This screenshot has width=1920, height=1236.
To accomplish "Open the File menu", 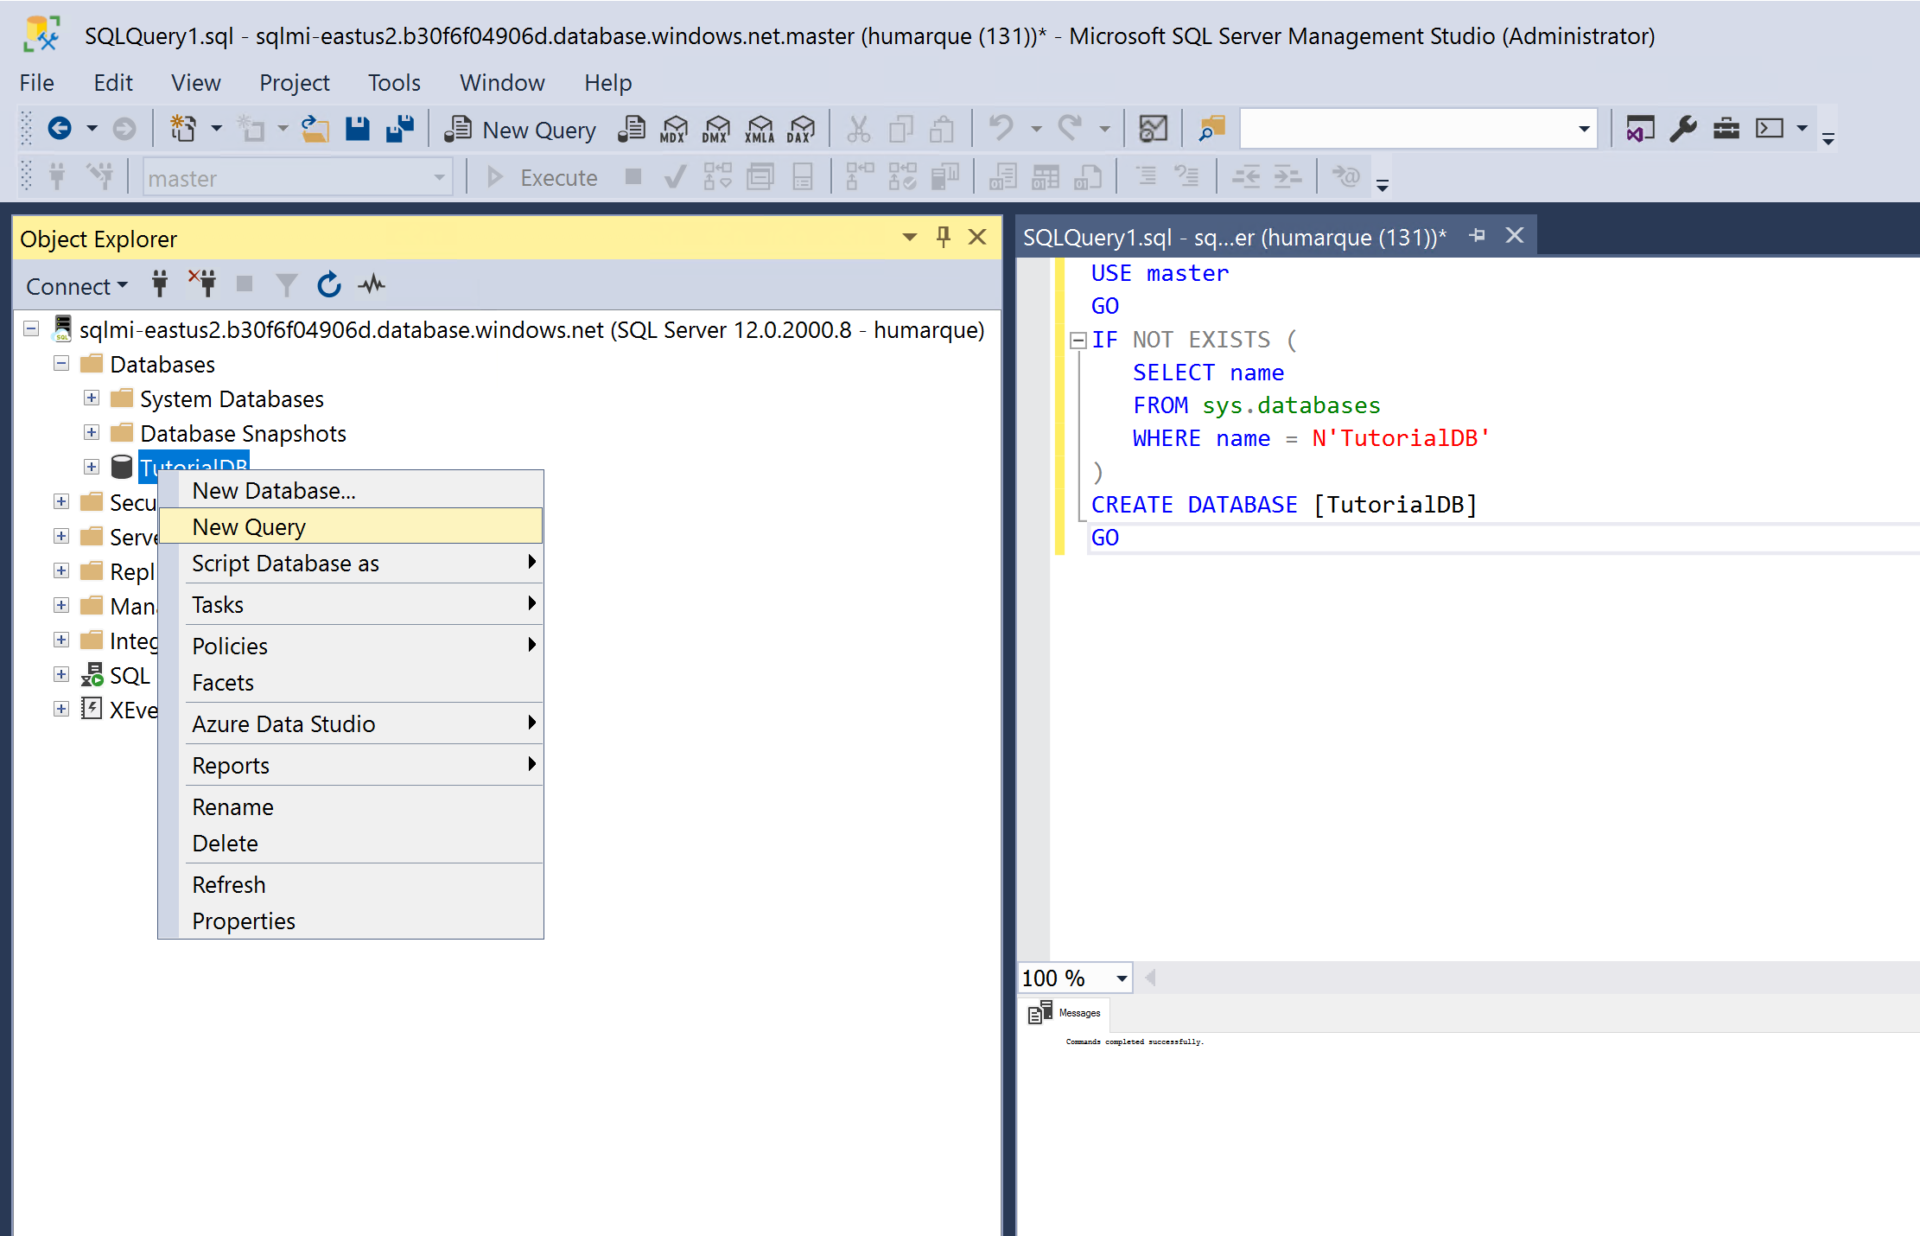I will (37, 83).
